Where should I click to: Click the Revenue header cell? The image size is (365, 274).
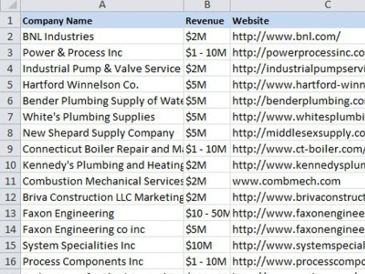pyautogui.click(x=207, y=20)
